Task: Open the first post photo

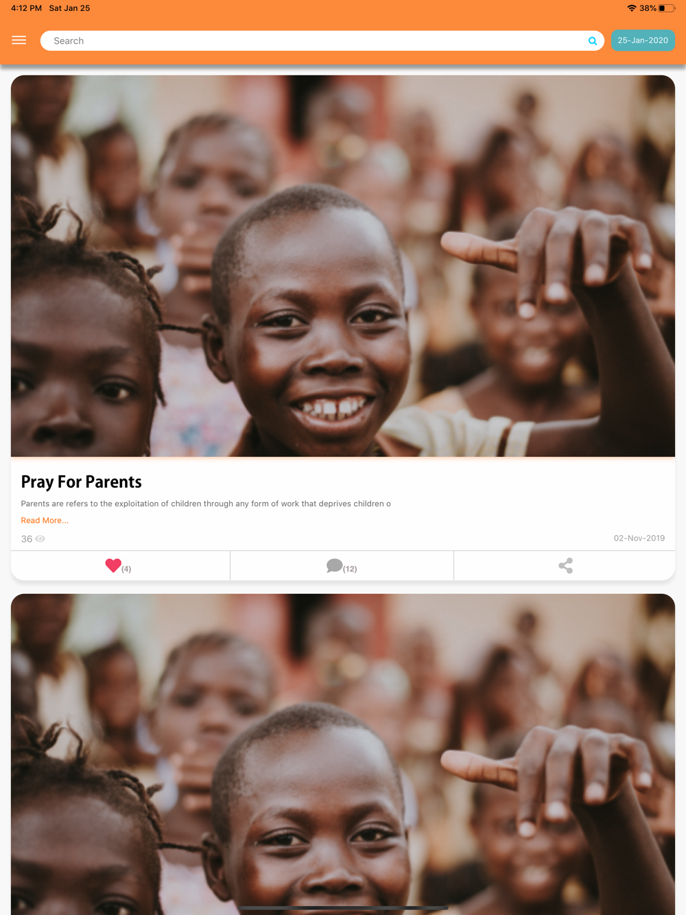Action: (343, 266)
